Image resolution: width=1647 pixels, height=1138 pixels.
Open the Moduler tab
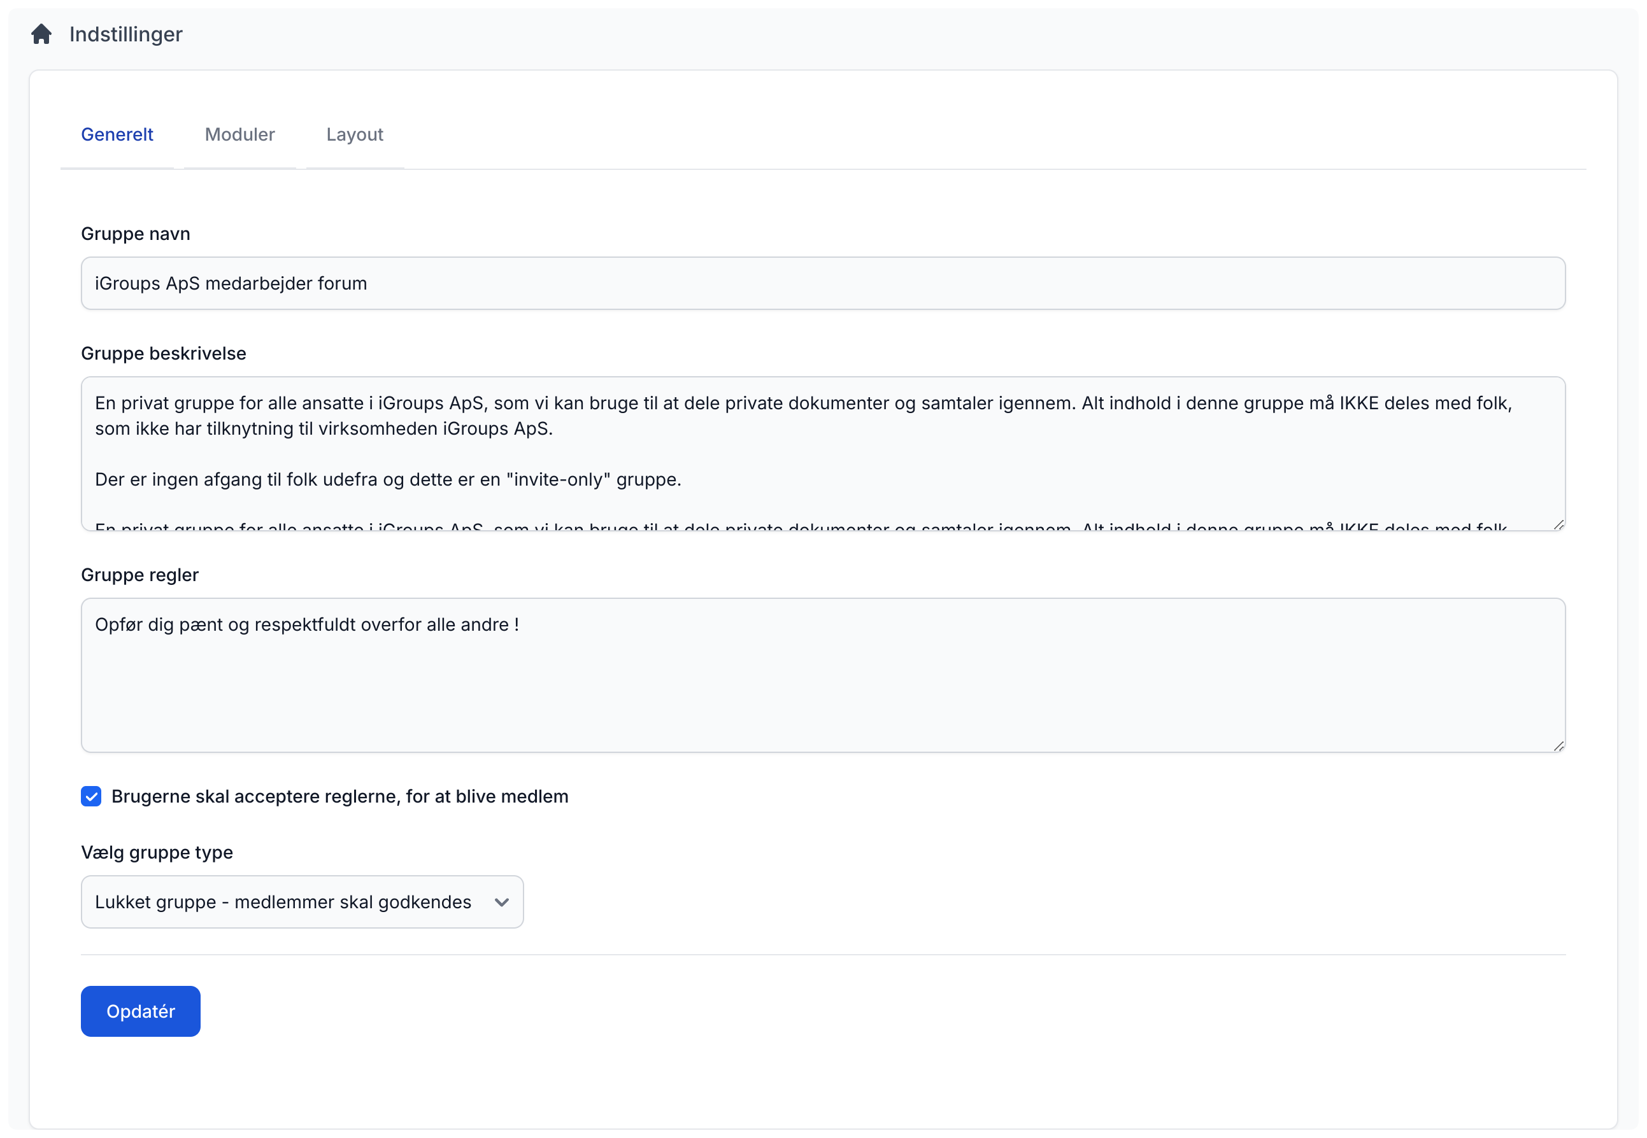click(x=239, y=135)
